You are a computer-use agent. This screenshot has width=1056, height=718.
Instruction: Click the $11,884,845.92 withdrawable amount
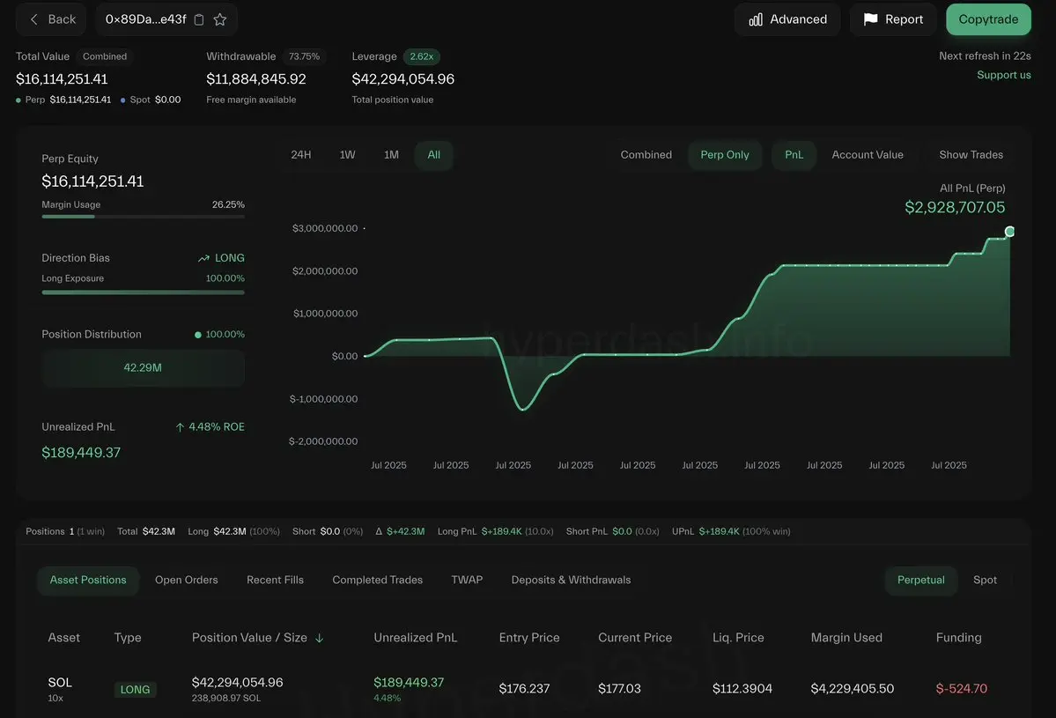click(x=256, y=78)
